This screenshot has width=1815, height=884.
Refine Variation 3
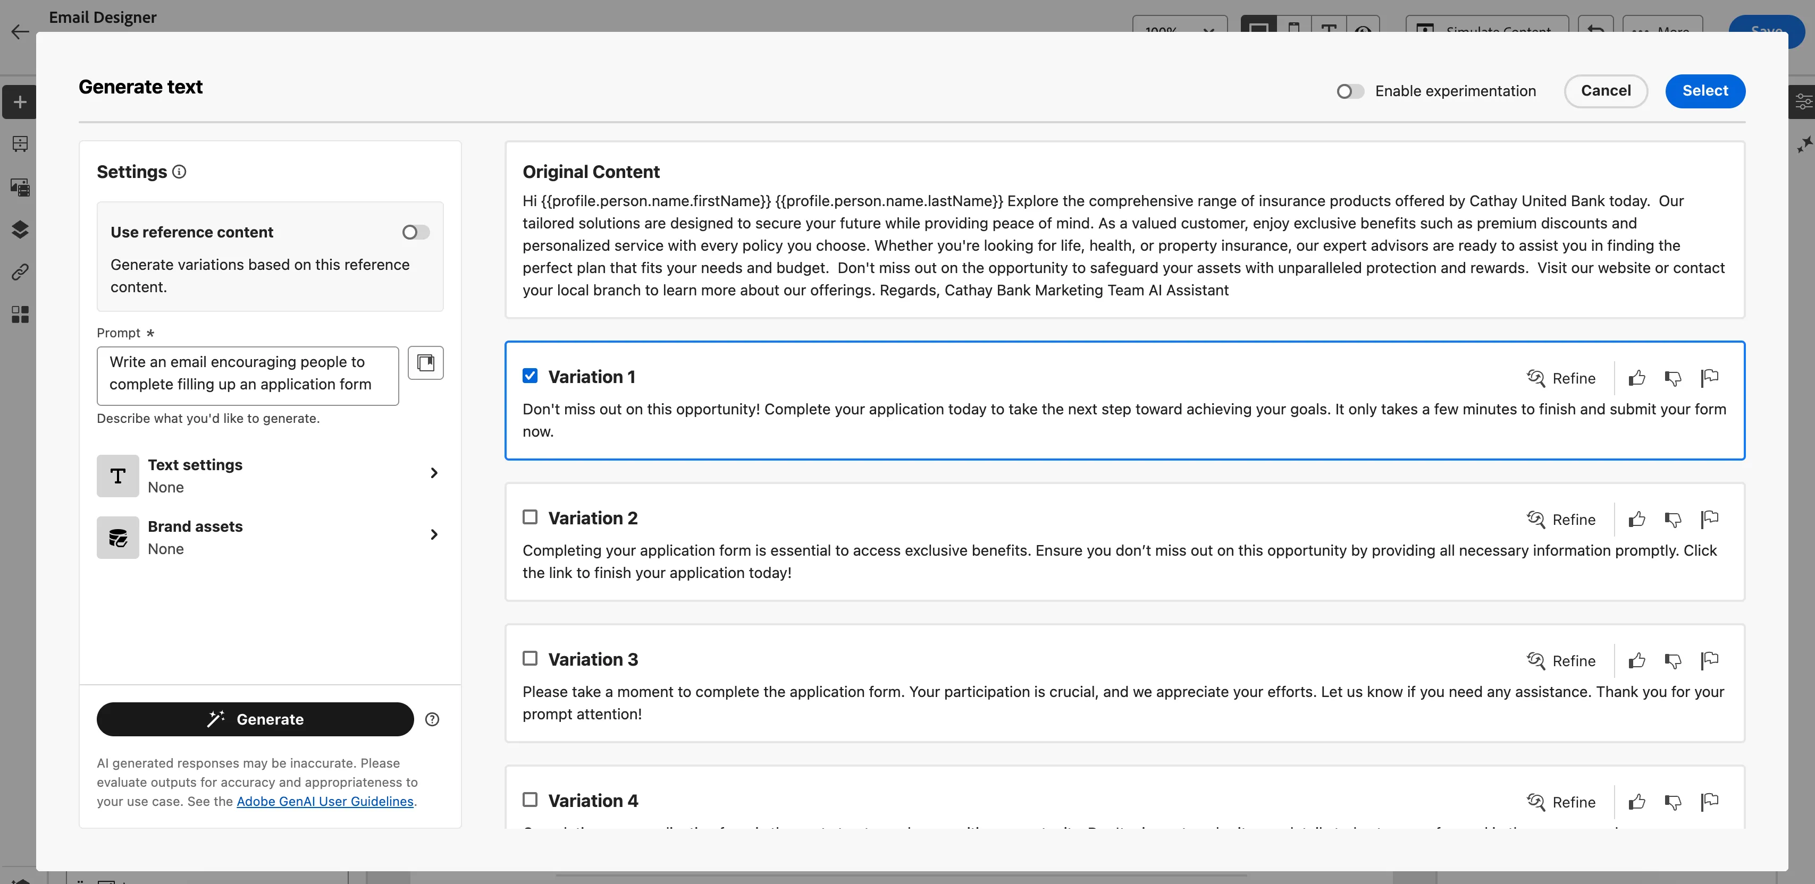1561,661
